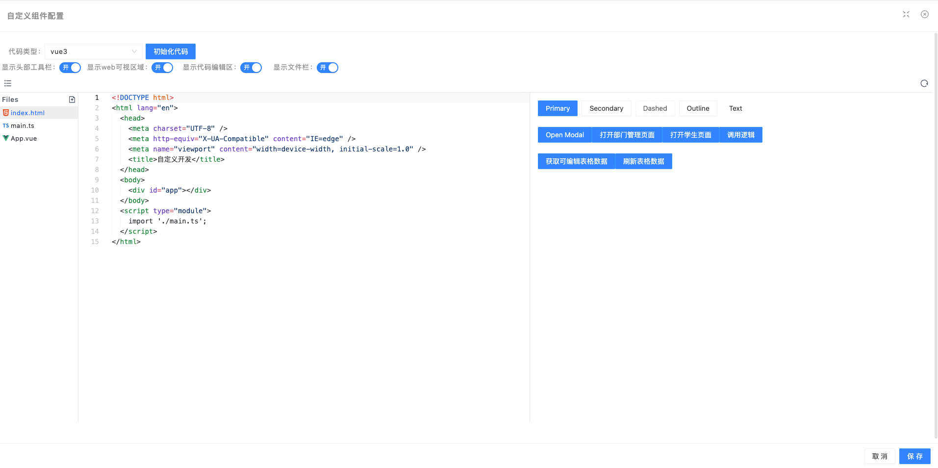Click the 打开部门管理页面 button
This screenshot has height=468, width=938.
point(627,135)
